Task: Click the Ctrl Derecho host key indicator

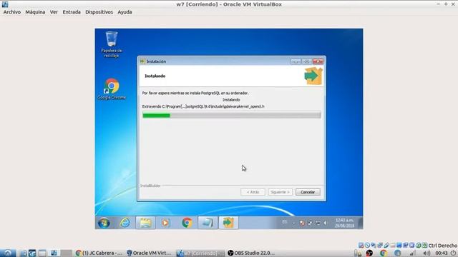Action: point(443,246)
